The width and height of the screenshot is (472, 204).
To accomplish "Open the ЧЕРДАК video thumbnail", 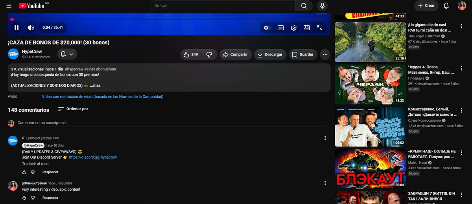I will [x=370, y=84].
